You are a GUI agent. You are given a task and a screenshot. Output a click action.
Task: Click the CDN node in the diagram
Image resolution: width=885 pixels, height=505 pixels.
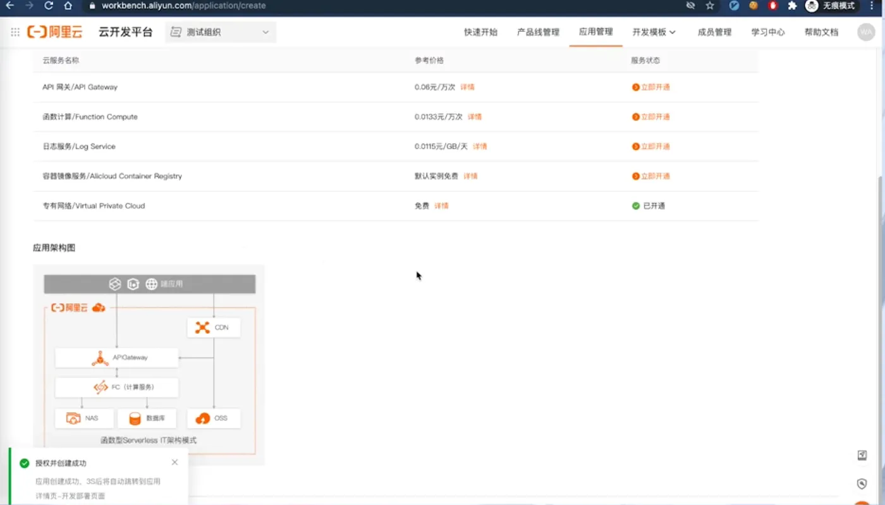tap(214, 327)
